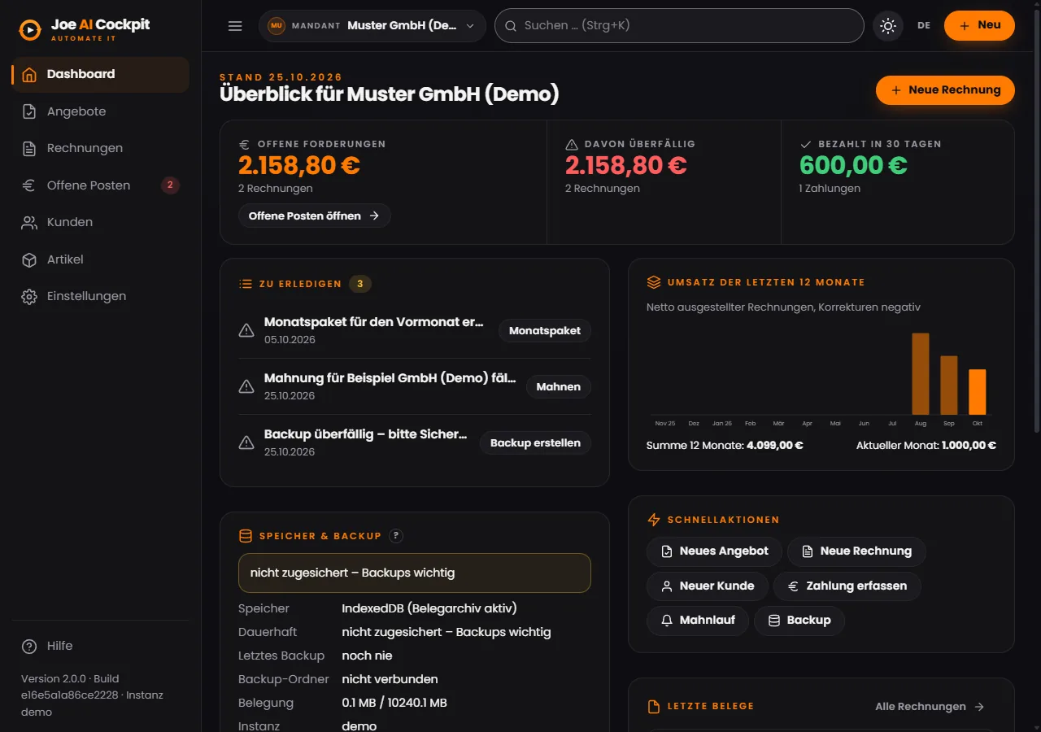This screenshot has width=1041, height=732.
Task: Go to Dashboard in the sidebar
Action: 100,74
